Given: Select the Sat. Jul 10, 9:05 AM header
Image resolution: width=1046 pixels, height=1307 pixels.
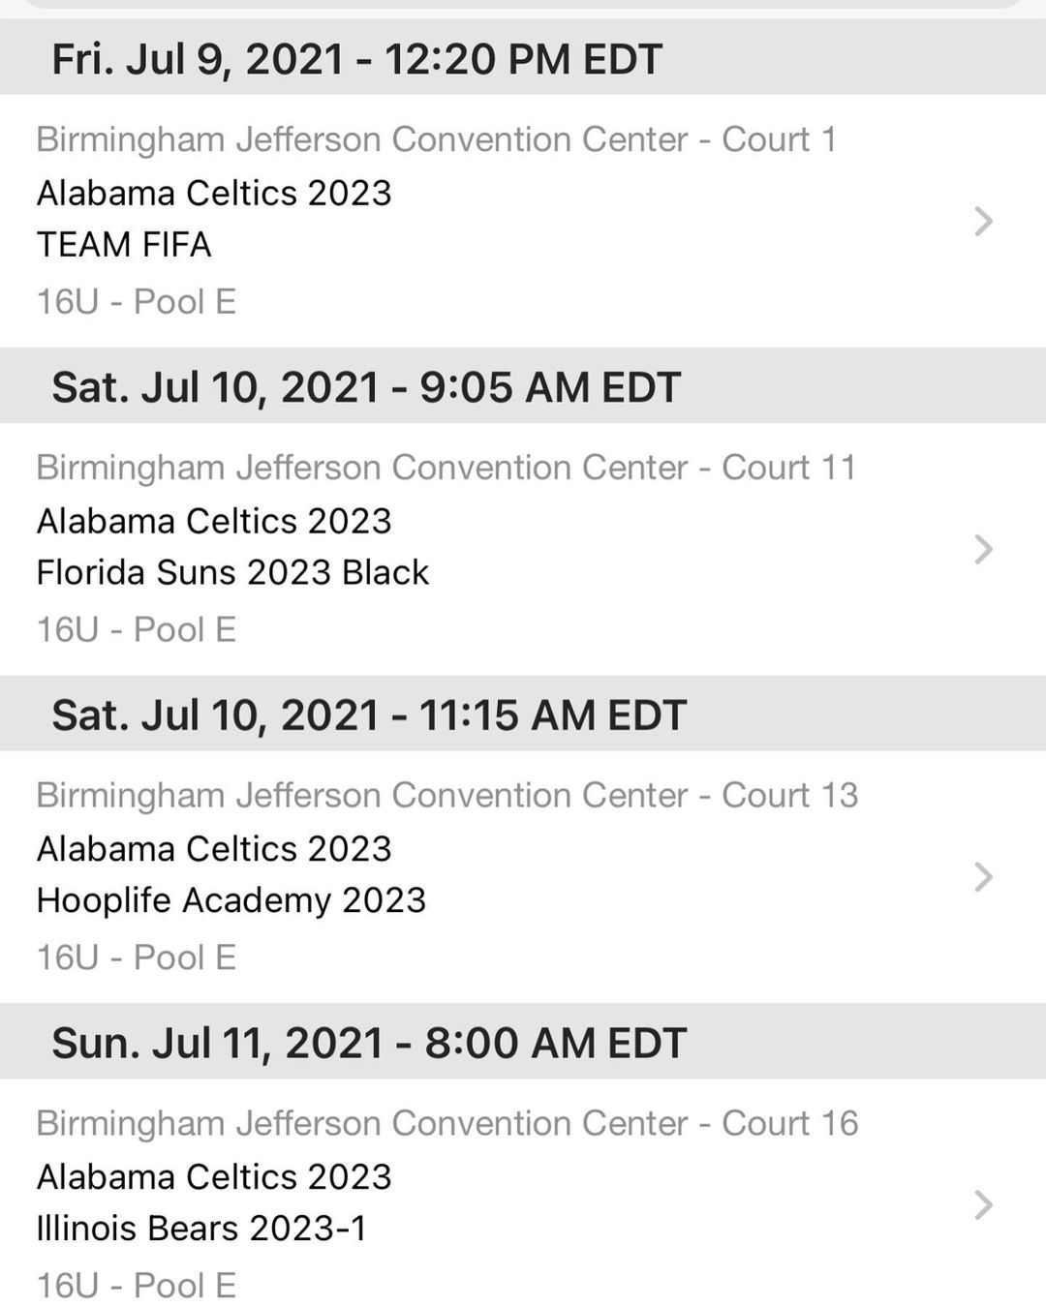Looking at the screenshot, I should [366, 387].
